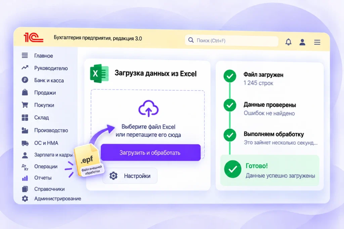Click the '1 245 строк' text
344x229 pixels.
(x=258, y=83)
